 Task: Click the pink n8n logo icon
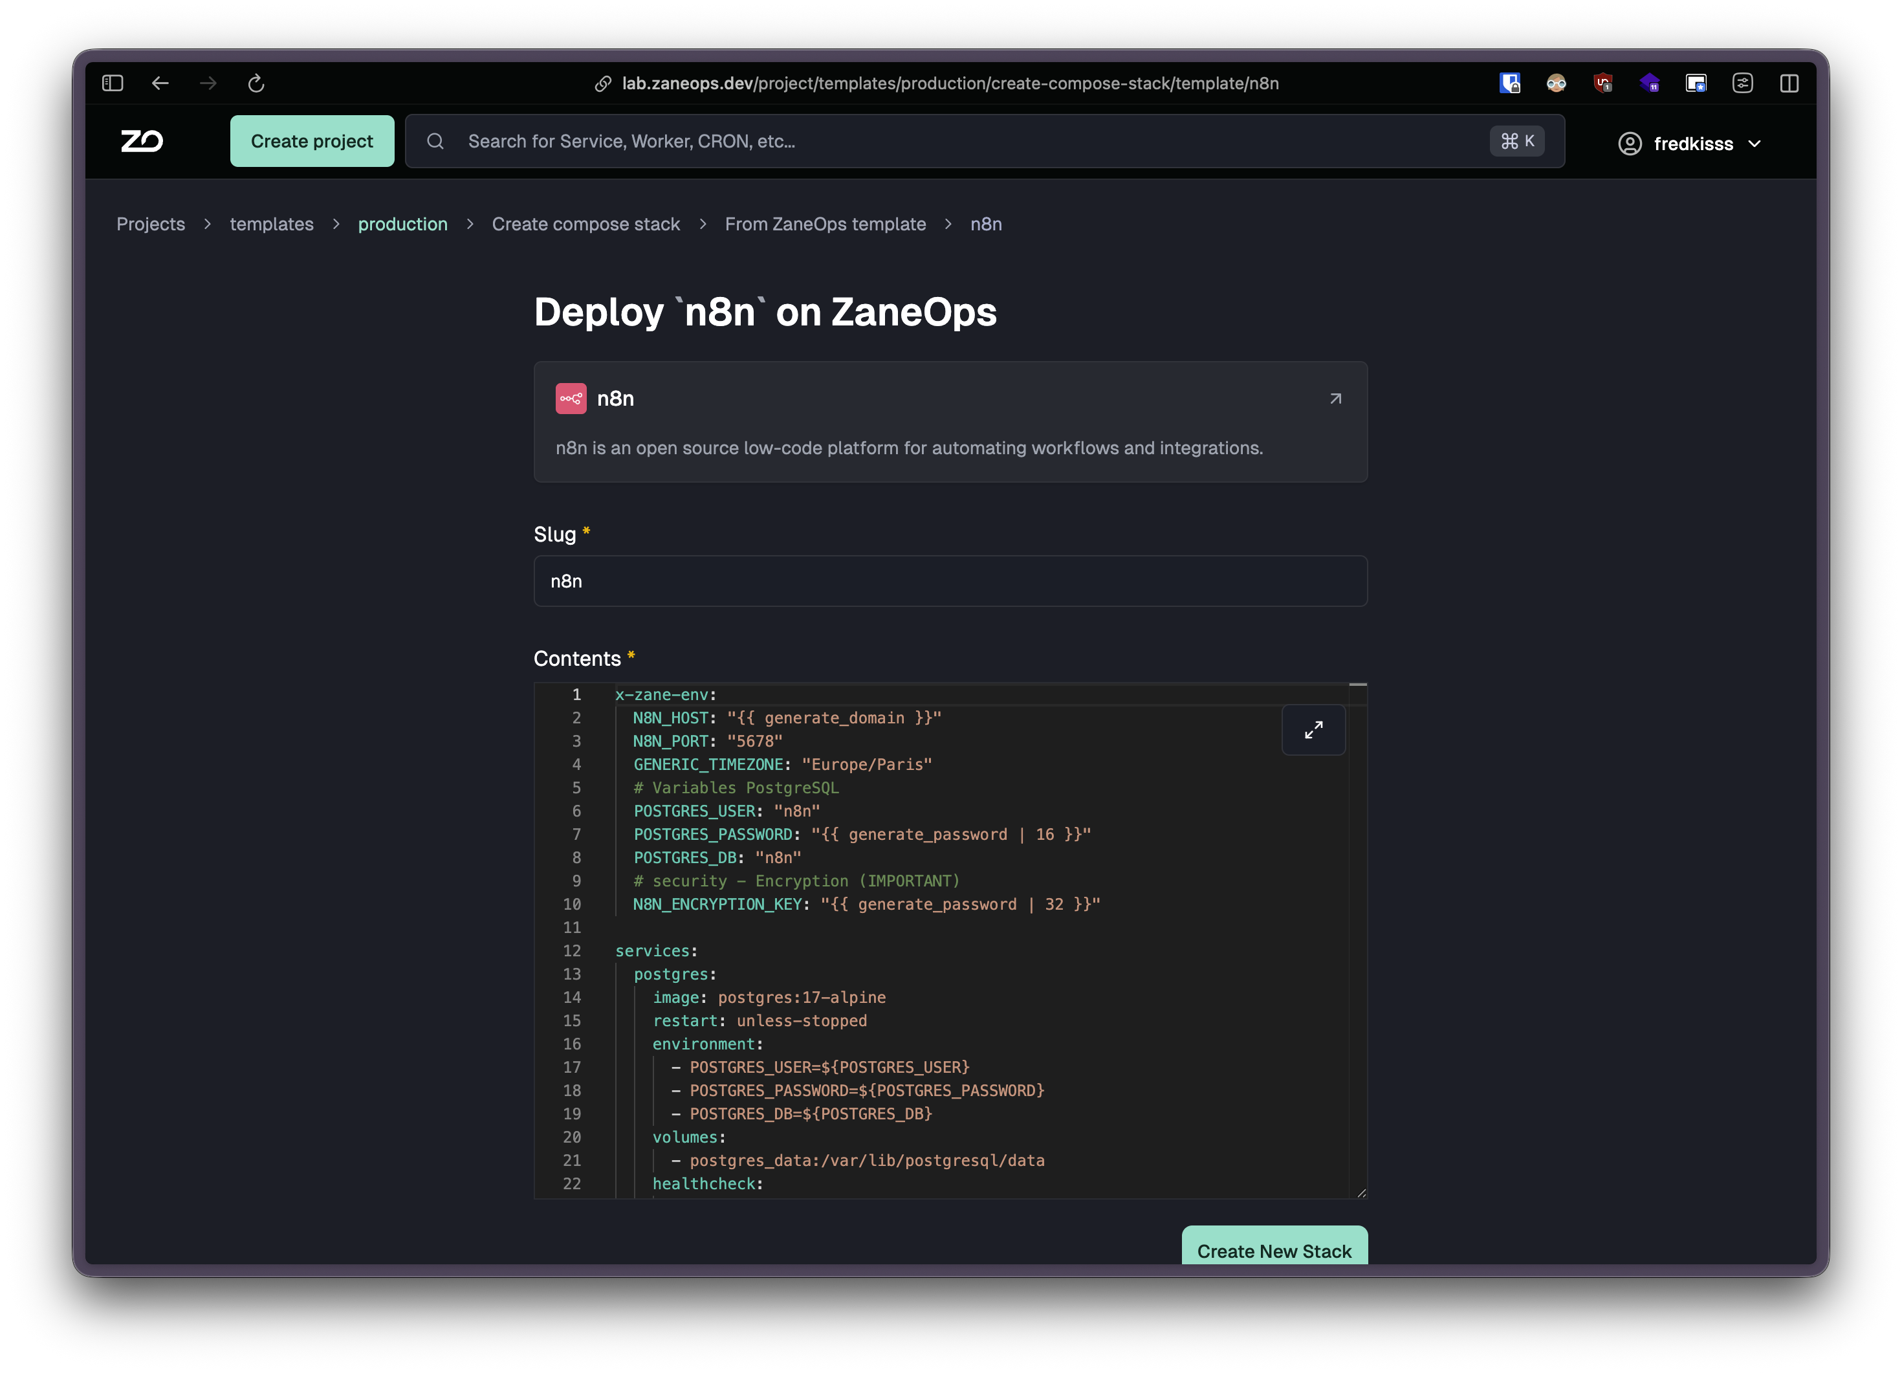tap(571, 399)
